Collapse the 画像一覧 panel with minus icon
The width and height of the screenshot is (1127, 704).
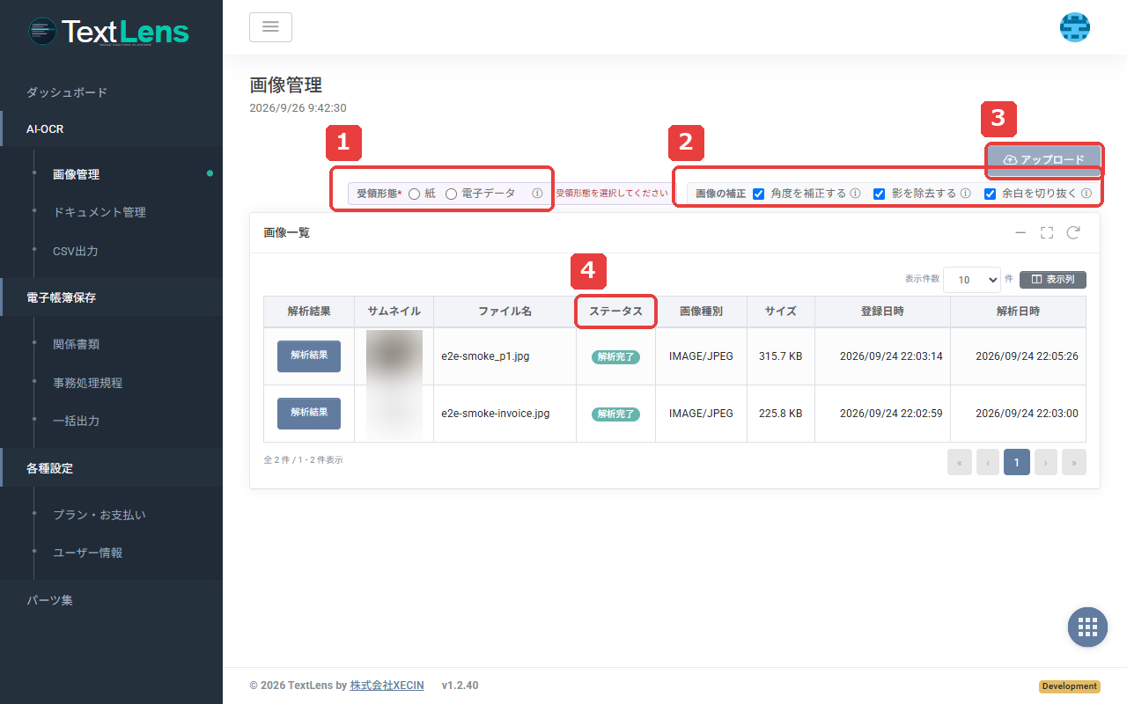1020,232
